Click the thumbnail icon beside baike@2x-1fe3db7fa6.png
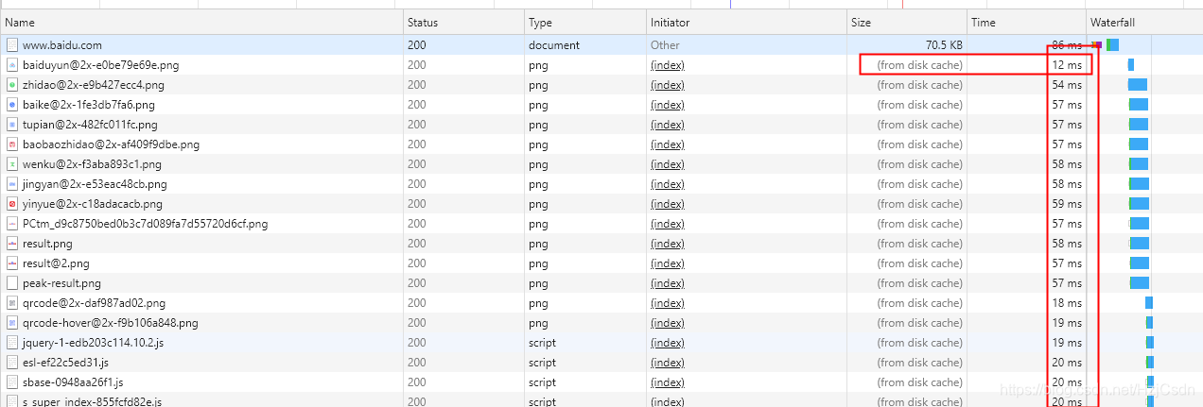The width and height of the screenshot is (1203, 407). tap(12, 105)
